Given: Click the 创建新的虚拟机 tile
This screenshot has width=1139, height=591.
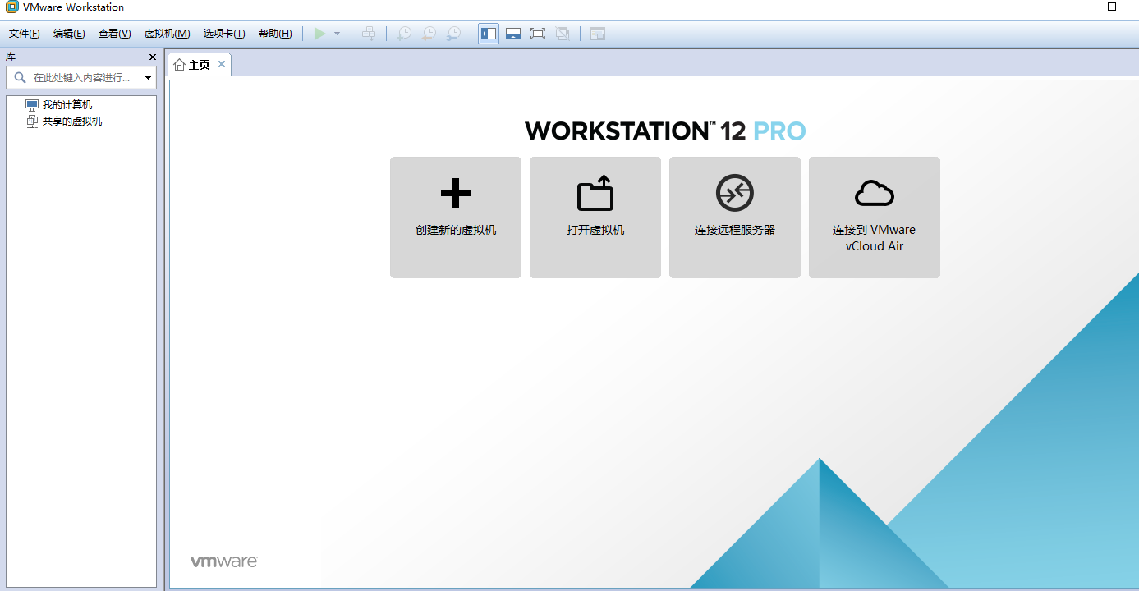Looking at the screenshot, I should pos(456,218).
